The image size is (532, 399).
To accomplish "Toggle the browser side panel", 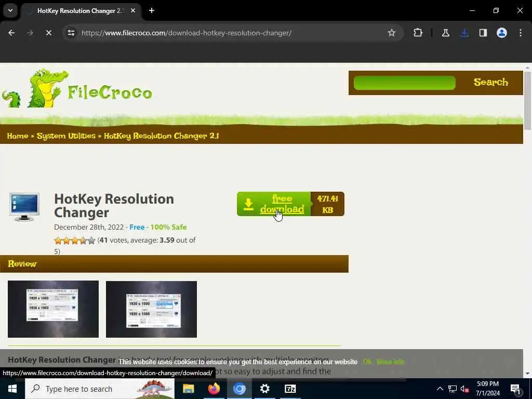I will click(483, 33).
